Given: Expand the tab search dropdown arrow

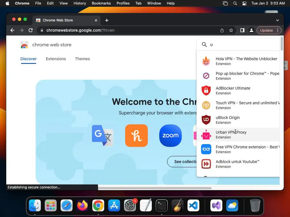Looking at the screenshot, I should (x=278, y=20).
